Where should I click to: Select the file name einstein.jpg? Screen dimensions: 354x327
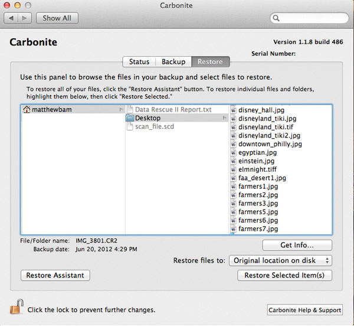(257, 161)
